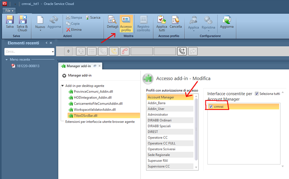Open the Applica dropdown arrow
Image resolution: width=289 pixels, height=179 pixels.
(194, 31)
